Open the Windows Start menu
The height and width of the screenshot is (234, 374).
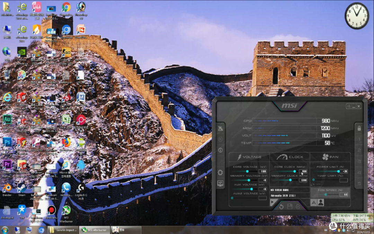click(5, 230)
